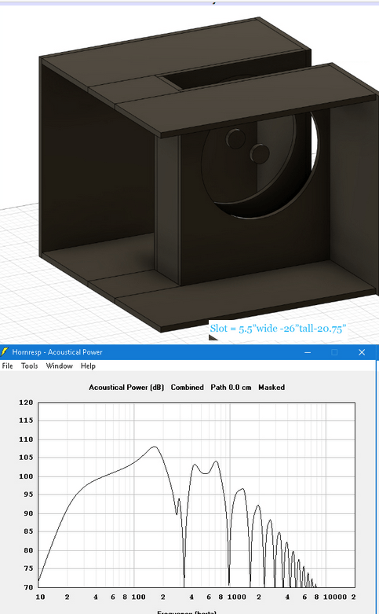This screenshot has width=379, height=614.
Task: Click the 120 dB axis label
Action: point(26,403)
